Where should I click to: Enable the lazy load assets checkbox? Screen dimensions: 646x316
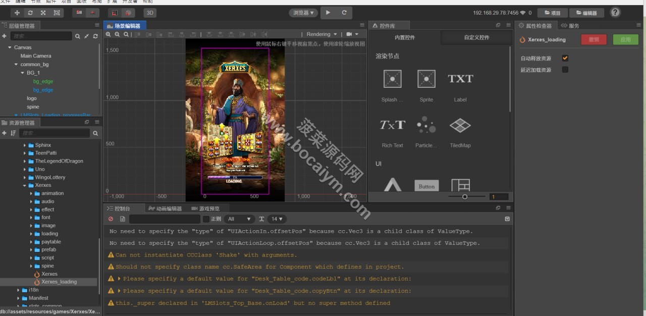[x=565, y=70]
